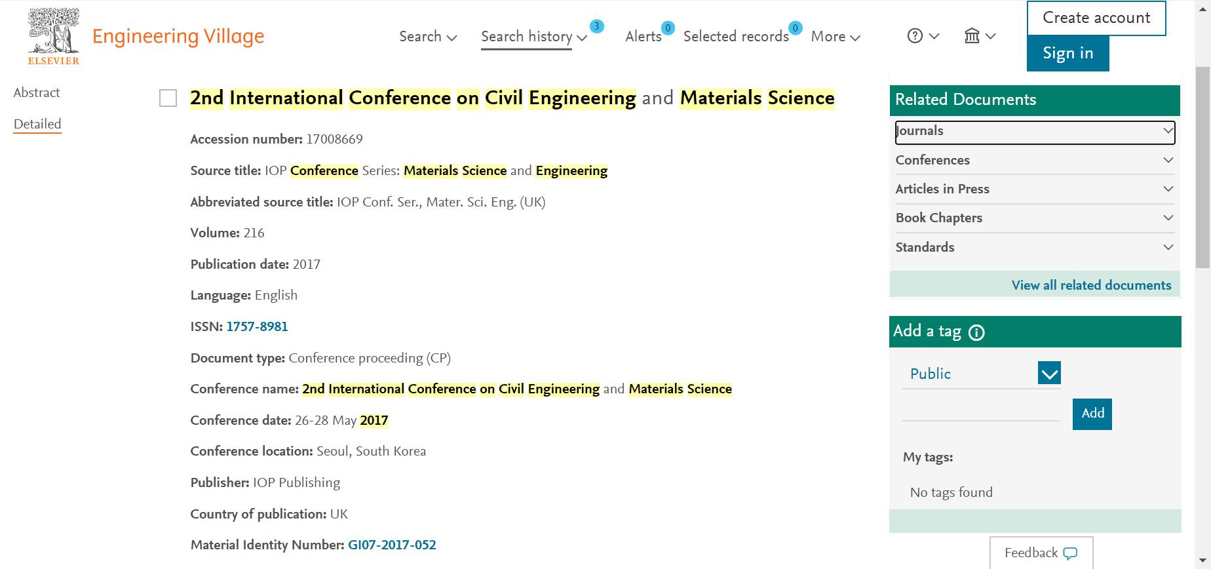Open the Public tag visibility dropdown
This screenshot has width=1211, height=569.
982,374
